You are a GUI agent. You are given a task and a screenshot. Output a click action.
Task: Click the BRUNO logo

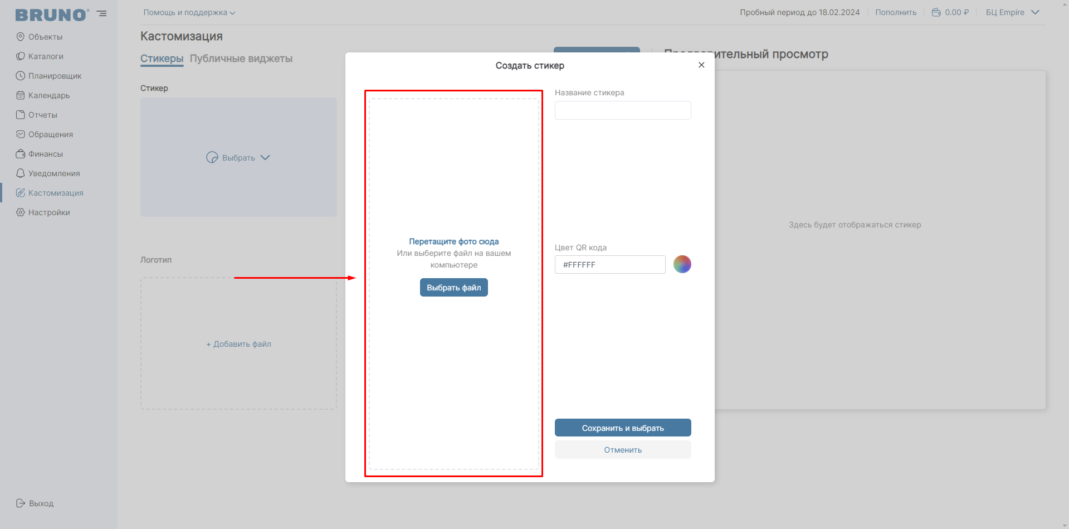(52, 14)
